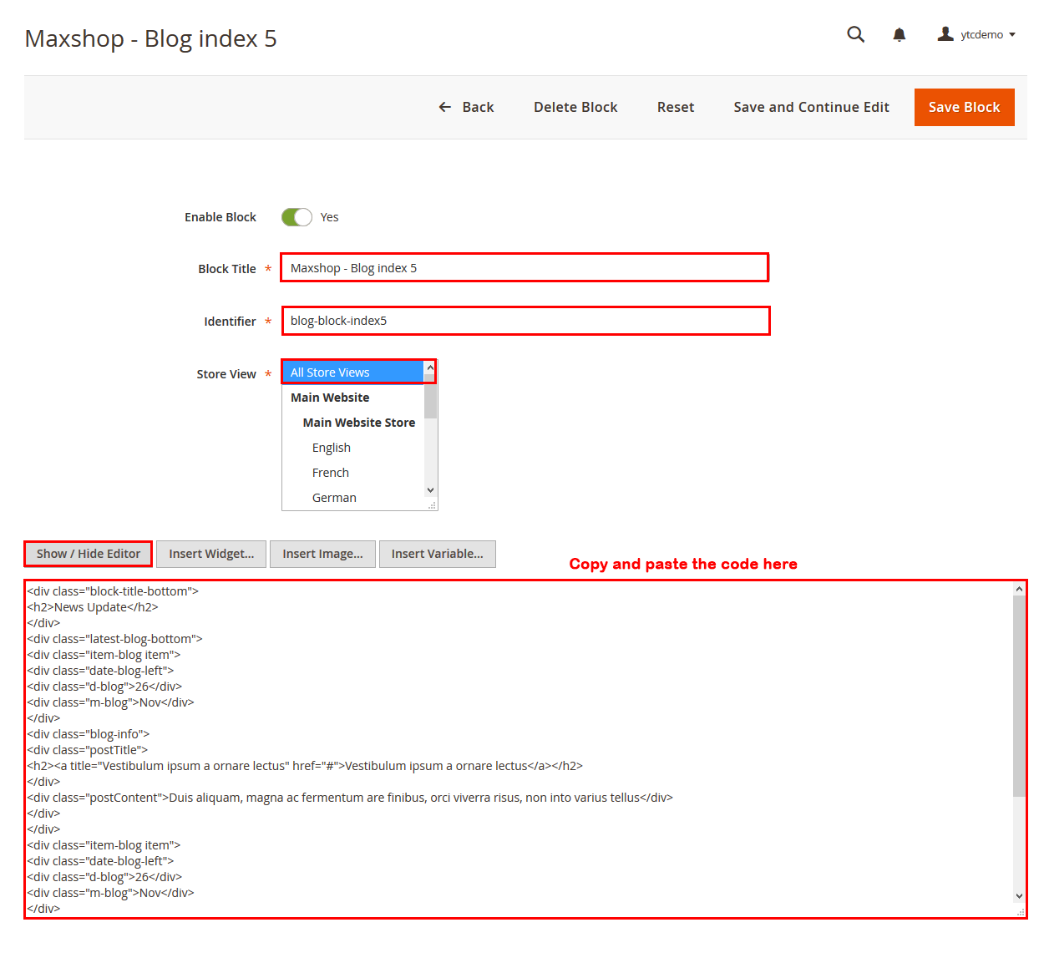Click in the Block Title field
This screenshot has width=1044, height=963.
(x=524, y=268)
